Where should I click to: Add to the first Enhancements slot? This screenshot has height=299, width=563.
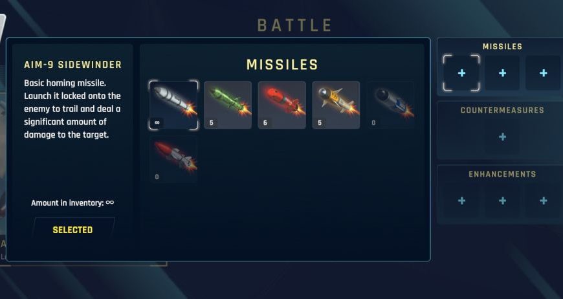(x=461, y=201)
